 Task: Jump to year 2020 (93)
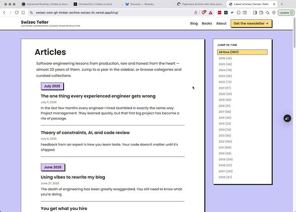pos(225,94)
